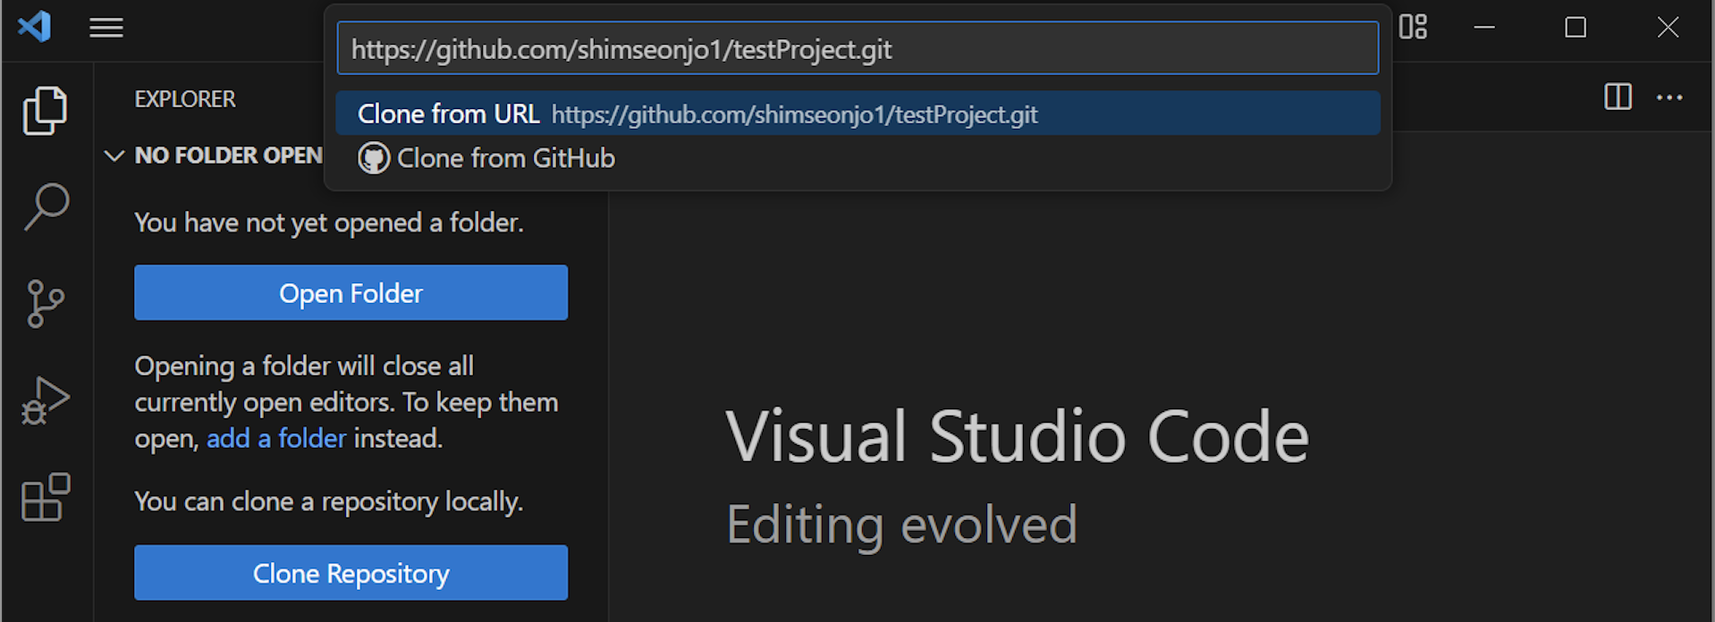Click the EXPLORER panel title
Image resolution: width=1715 pixels, height=622 pixels.
pyautogui.click(x=185, y=99)
